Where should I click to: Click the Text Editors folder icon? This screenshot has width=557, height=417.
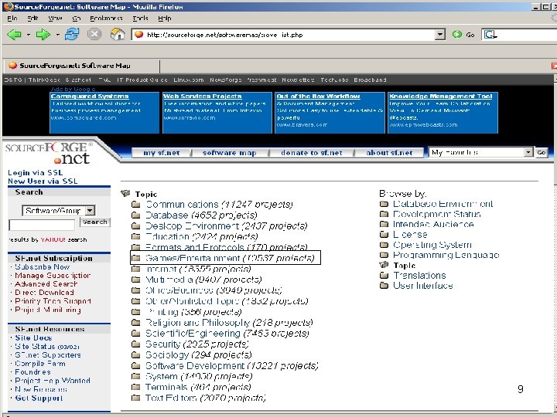(135, 398)
